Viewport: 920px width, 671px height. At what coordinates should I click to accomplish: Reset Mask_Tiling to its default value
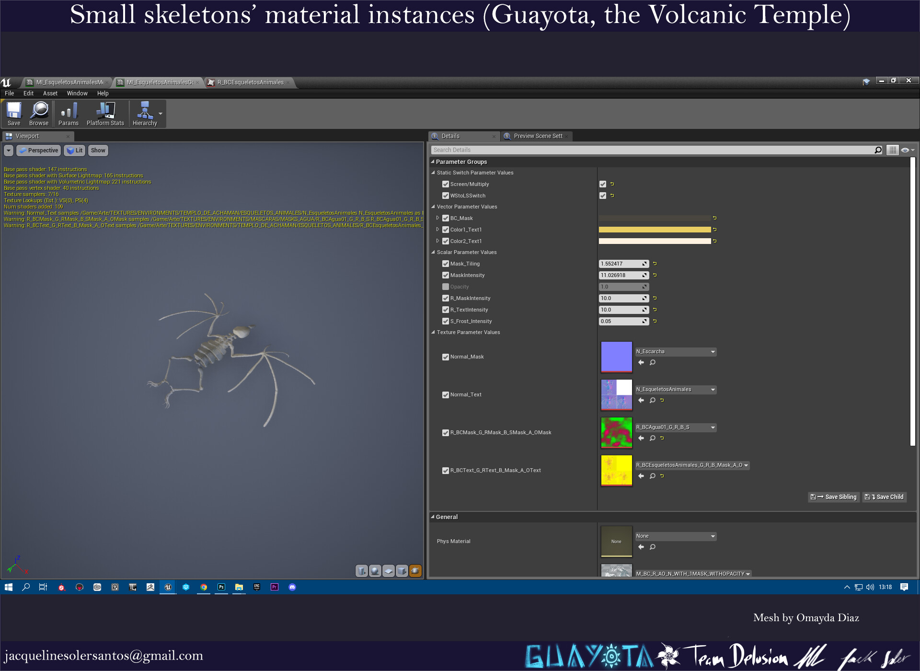[655, 264]
